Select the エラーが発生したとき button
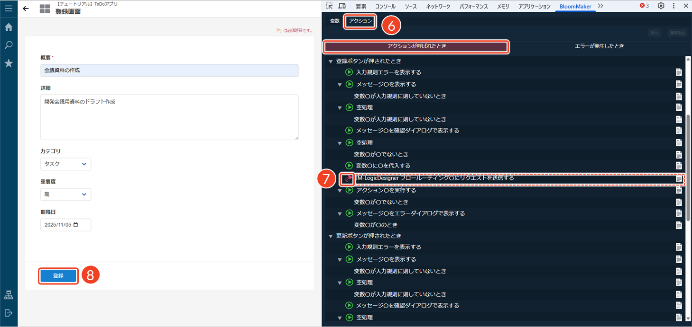 click(x=599, y=46)
